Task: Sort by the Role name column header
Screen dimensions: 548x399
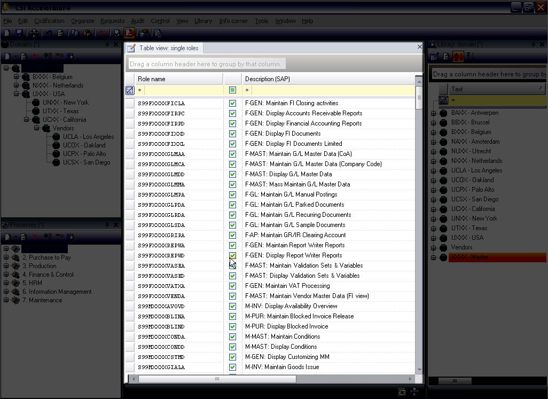Action: click(178, 79)
